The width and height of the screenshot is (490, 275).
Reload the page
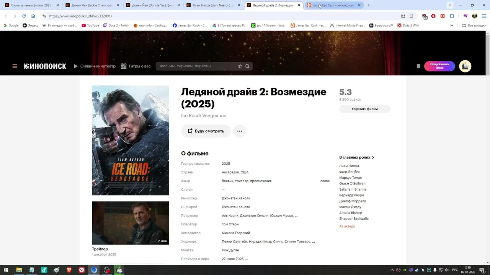[x=24, y=16]
